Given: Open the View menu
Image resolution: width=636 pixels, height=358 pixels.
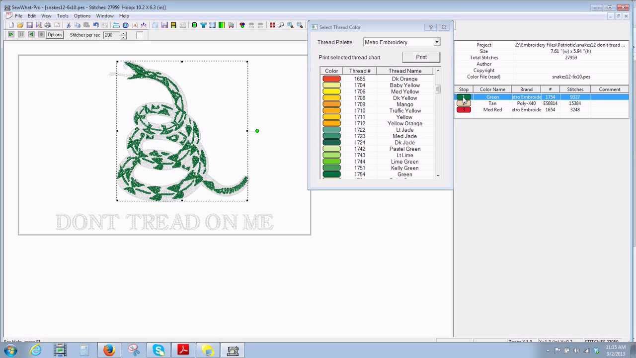Looking at the screenshot, I should pos(46,16).
